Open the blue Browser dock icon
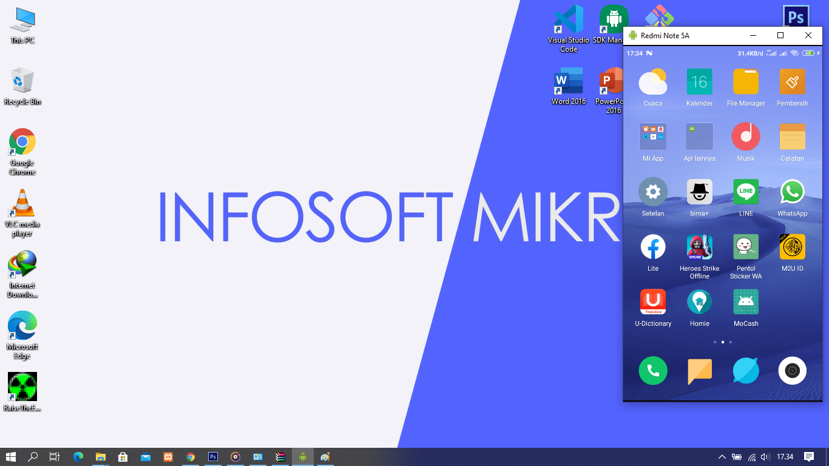 [x=746, y=371]
